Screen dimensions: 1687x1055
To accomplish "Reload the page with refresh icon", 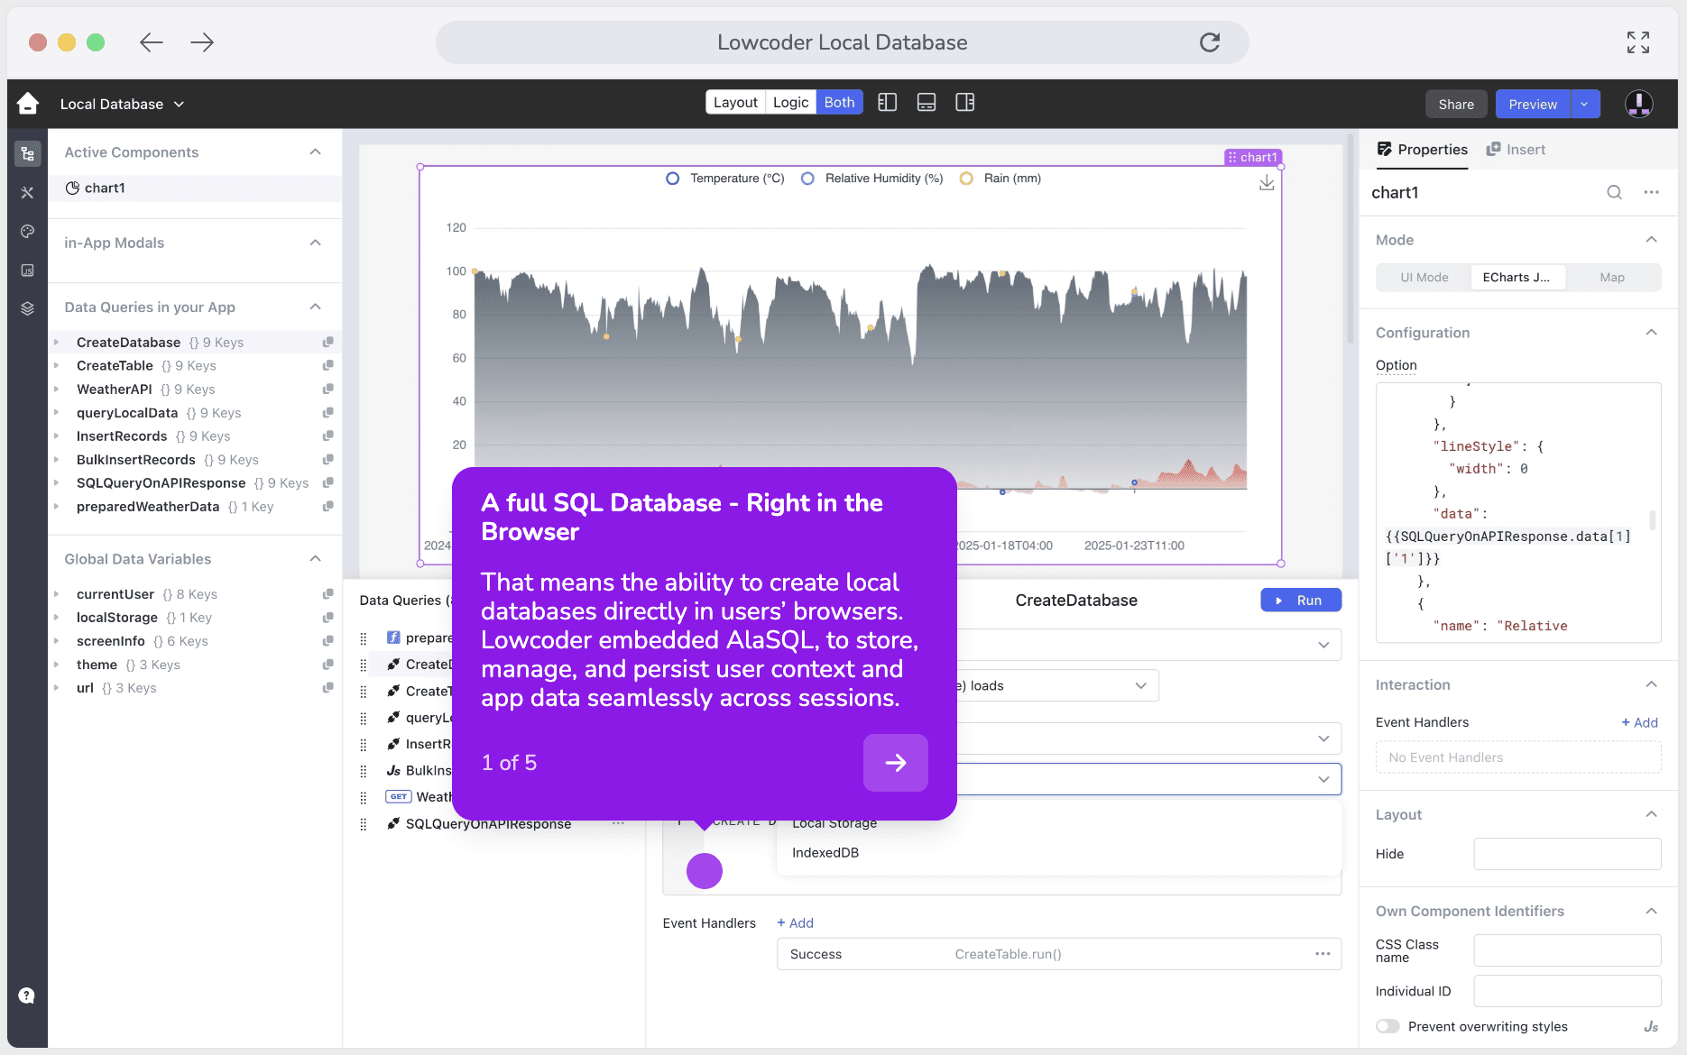I will 1210,42.
